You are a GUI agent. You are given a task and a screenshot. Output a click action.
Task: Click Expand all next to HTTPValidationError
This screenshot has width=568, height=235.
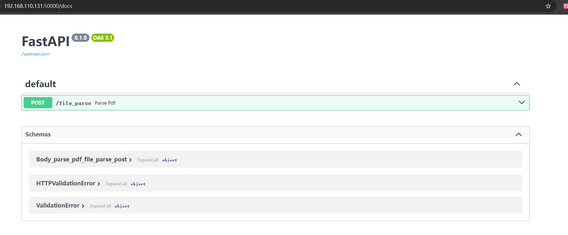click(116, 184)
